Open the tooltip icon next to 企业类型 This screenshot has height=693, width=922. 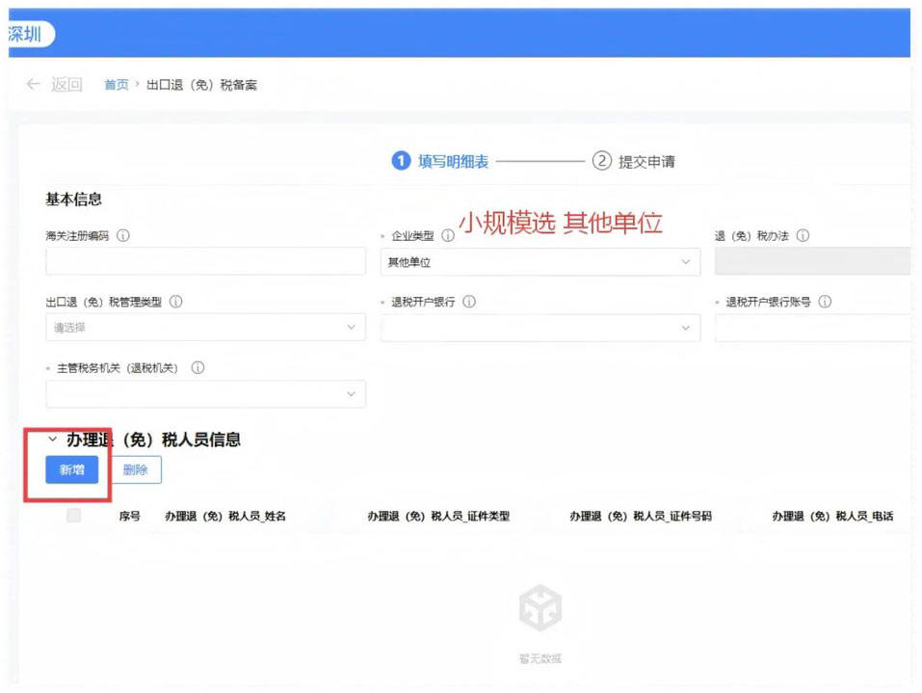click(x=447, y=234)
